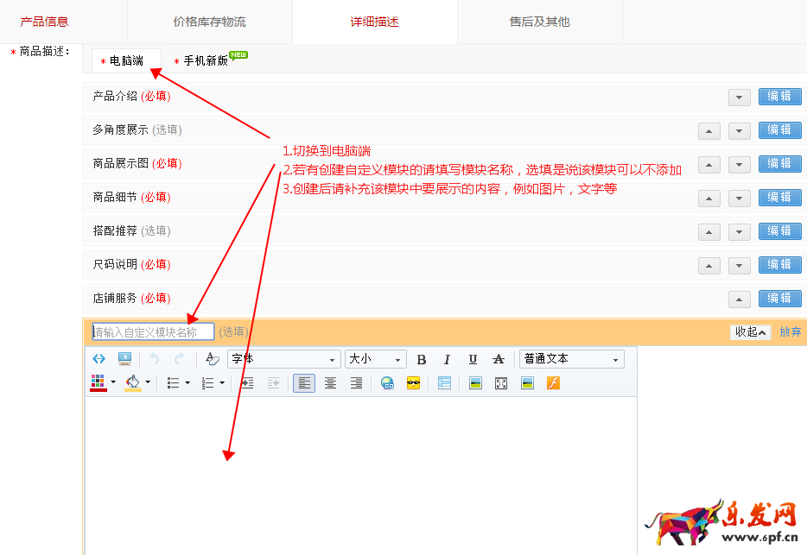This screenshot has height=555, width=807.
Task: Move 多角度展示 module down
Action: pos(739,131)
